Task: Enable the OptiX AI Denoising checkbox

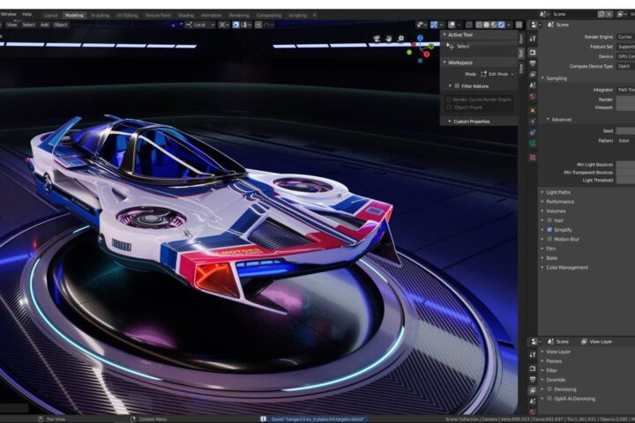Action: (549, 398)
